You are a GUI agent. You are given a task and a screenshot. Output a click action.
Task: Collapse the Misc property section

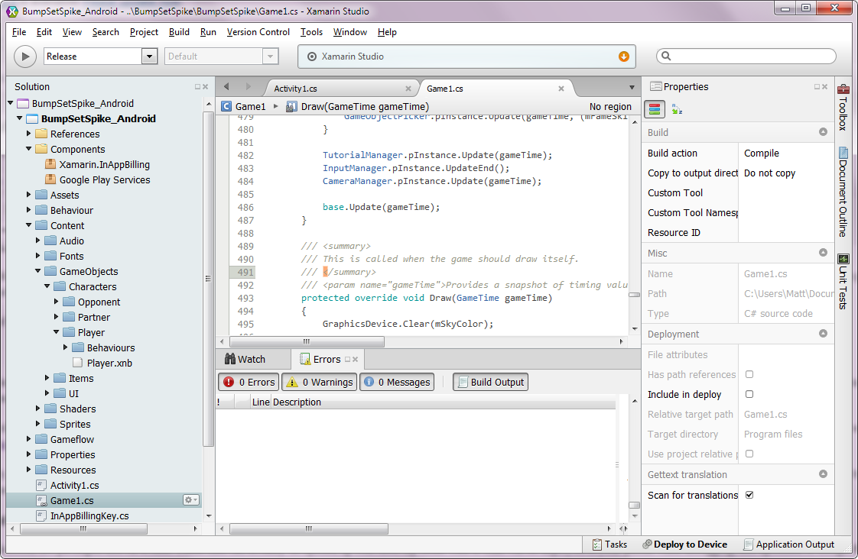(x=823, y=253)
